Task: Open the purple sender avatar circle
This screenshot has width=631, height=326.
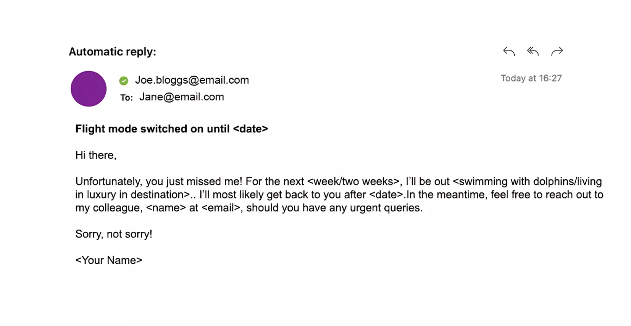Action: point(89,89)
